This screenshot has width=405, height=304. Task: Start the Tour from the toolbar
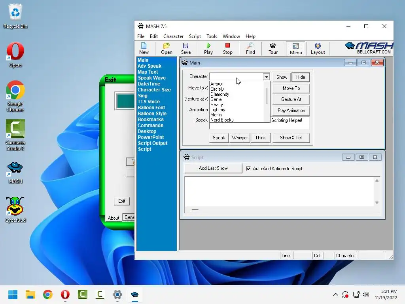coord(273,49)
